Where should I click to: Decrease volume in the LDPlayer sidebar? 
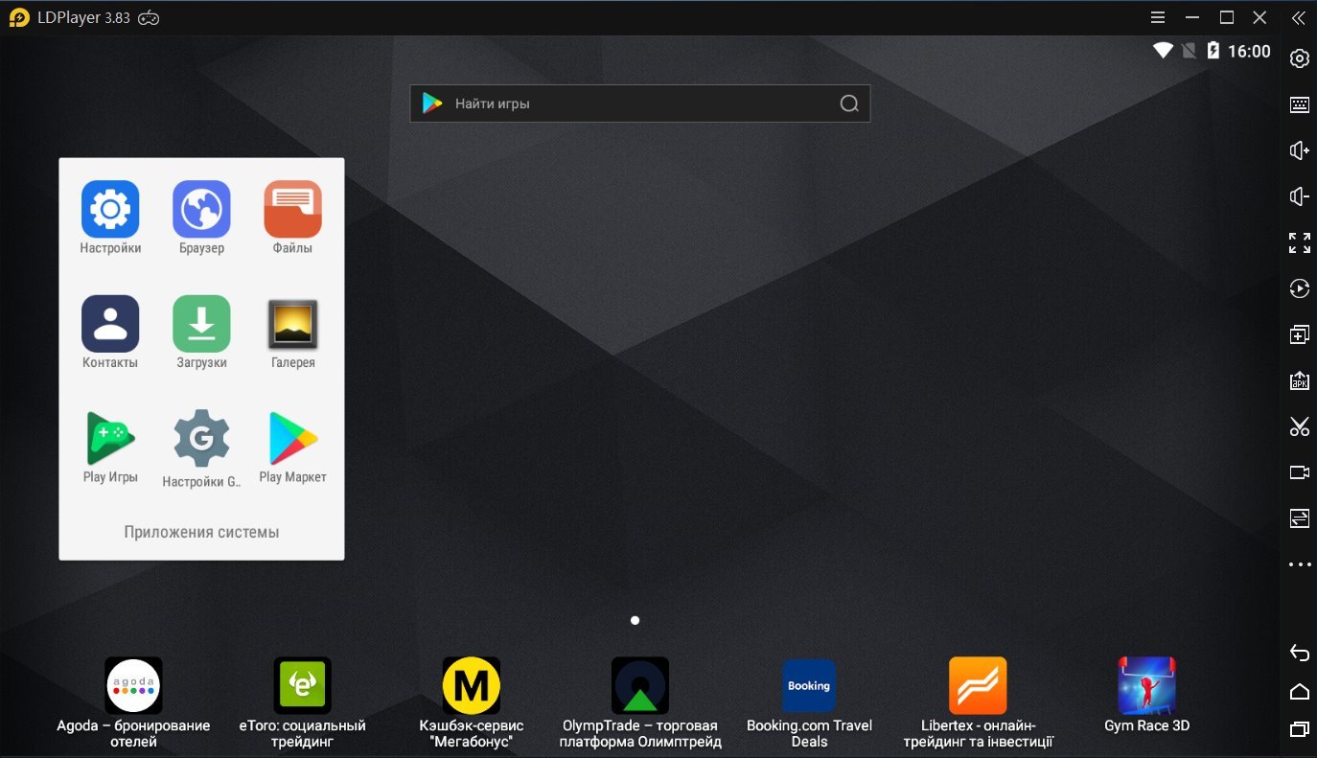(1299, 196)
